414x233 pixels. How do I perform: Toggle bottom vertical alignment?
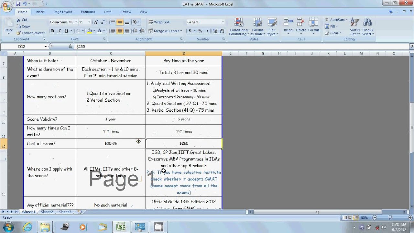[x=127, y=22]
